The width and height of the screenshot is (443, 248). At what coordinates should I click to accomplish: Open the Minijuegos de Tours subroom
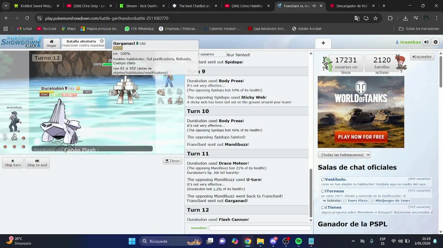coord(391,200)
